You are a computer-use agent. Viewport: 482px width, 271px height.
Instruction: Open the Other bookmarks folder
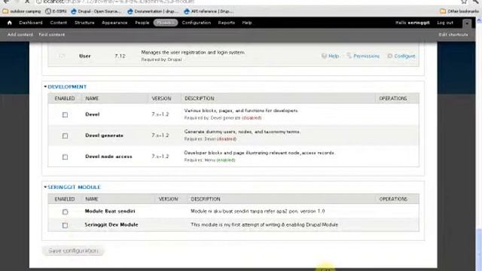[459, 11]
